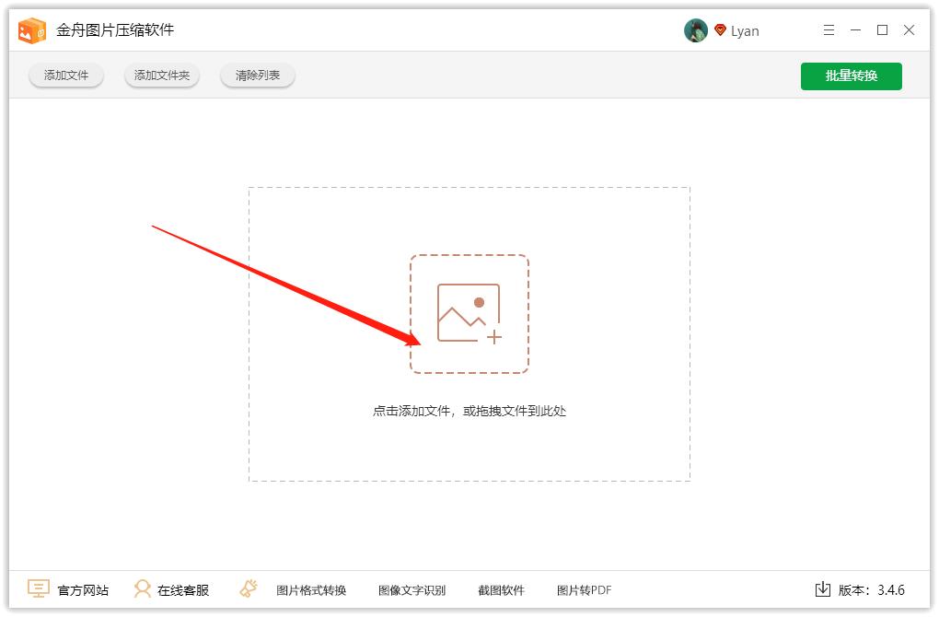Open the 图片格式转换 tool entry
939x617 pixels.
[x=312, y=589]
